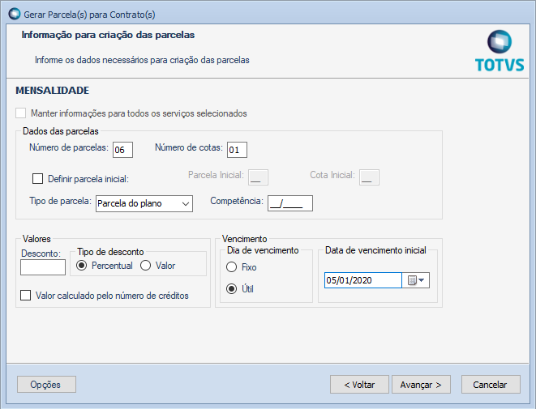536x409 pixels.
Task: Click the disabled 'Cota Inicial' field
Action: [369, 177]
